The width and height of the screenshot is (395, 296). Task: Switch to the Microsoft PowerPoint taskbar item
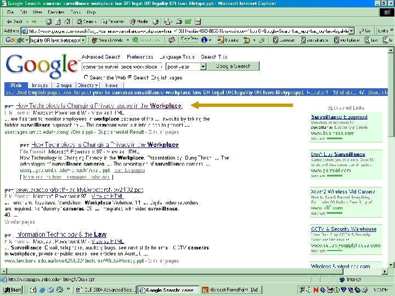pos(232,290)
